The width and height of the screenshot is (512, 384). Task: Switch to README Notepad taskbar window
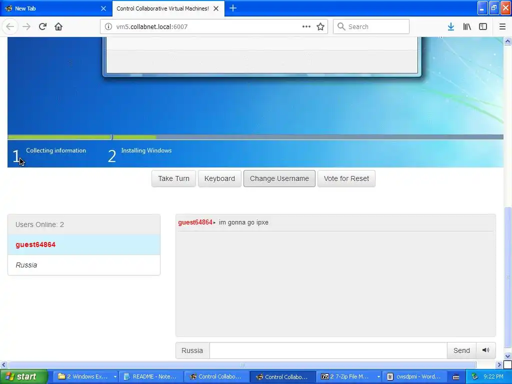click(x=151, y=376)
